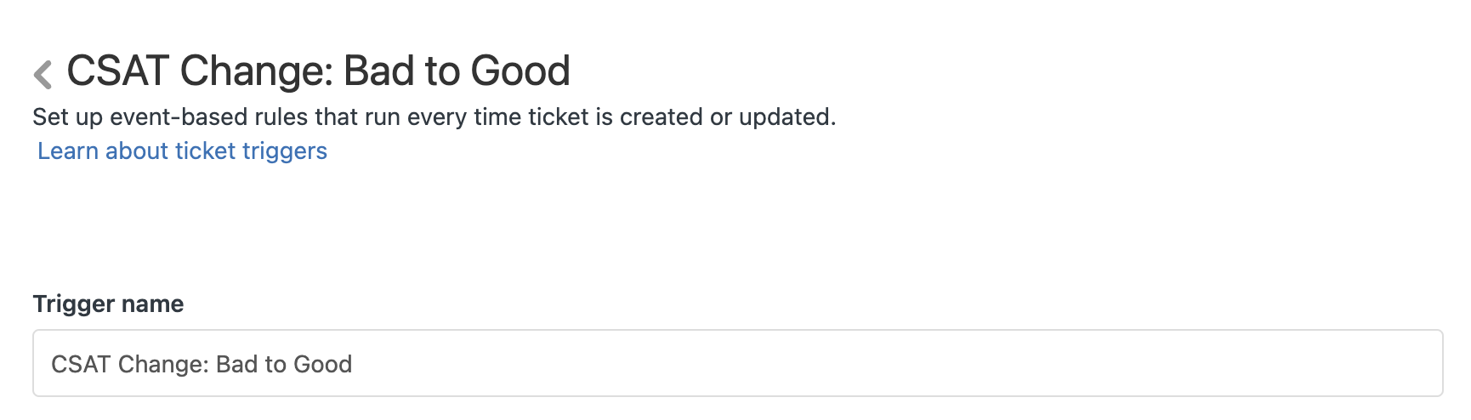Click the back chevron icon
1471x420 pixels.
tap(43, 75)
